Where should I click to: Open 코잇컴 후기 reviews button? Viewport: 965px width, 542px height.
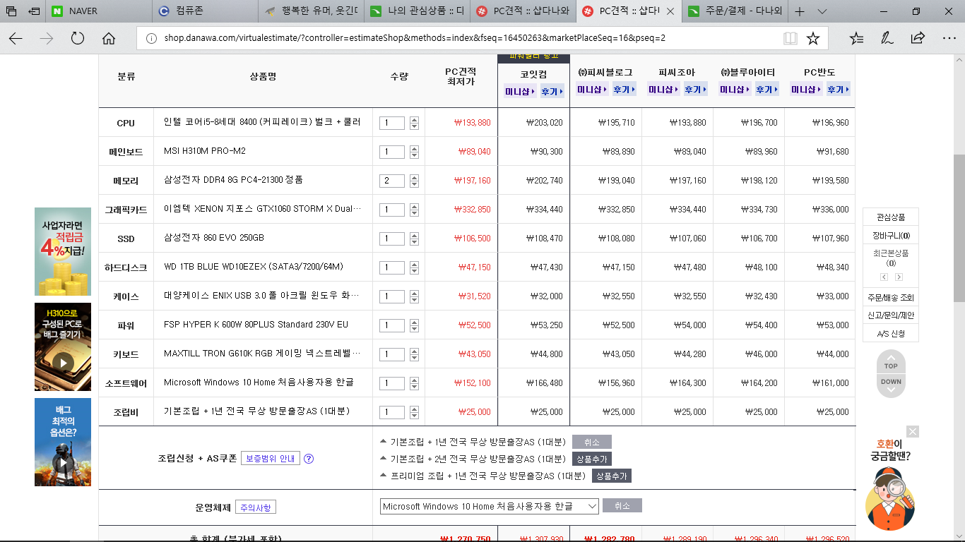click(553, 91)
